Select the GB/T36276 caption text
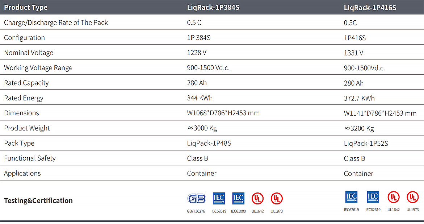This screenshot has height=224, width=424. tap(196, 211)
